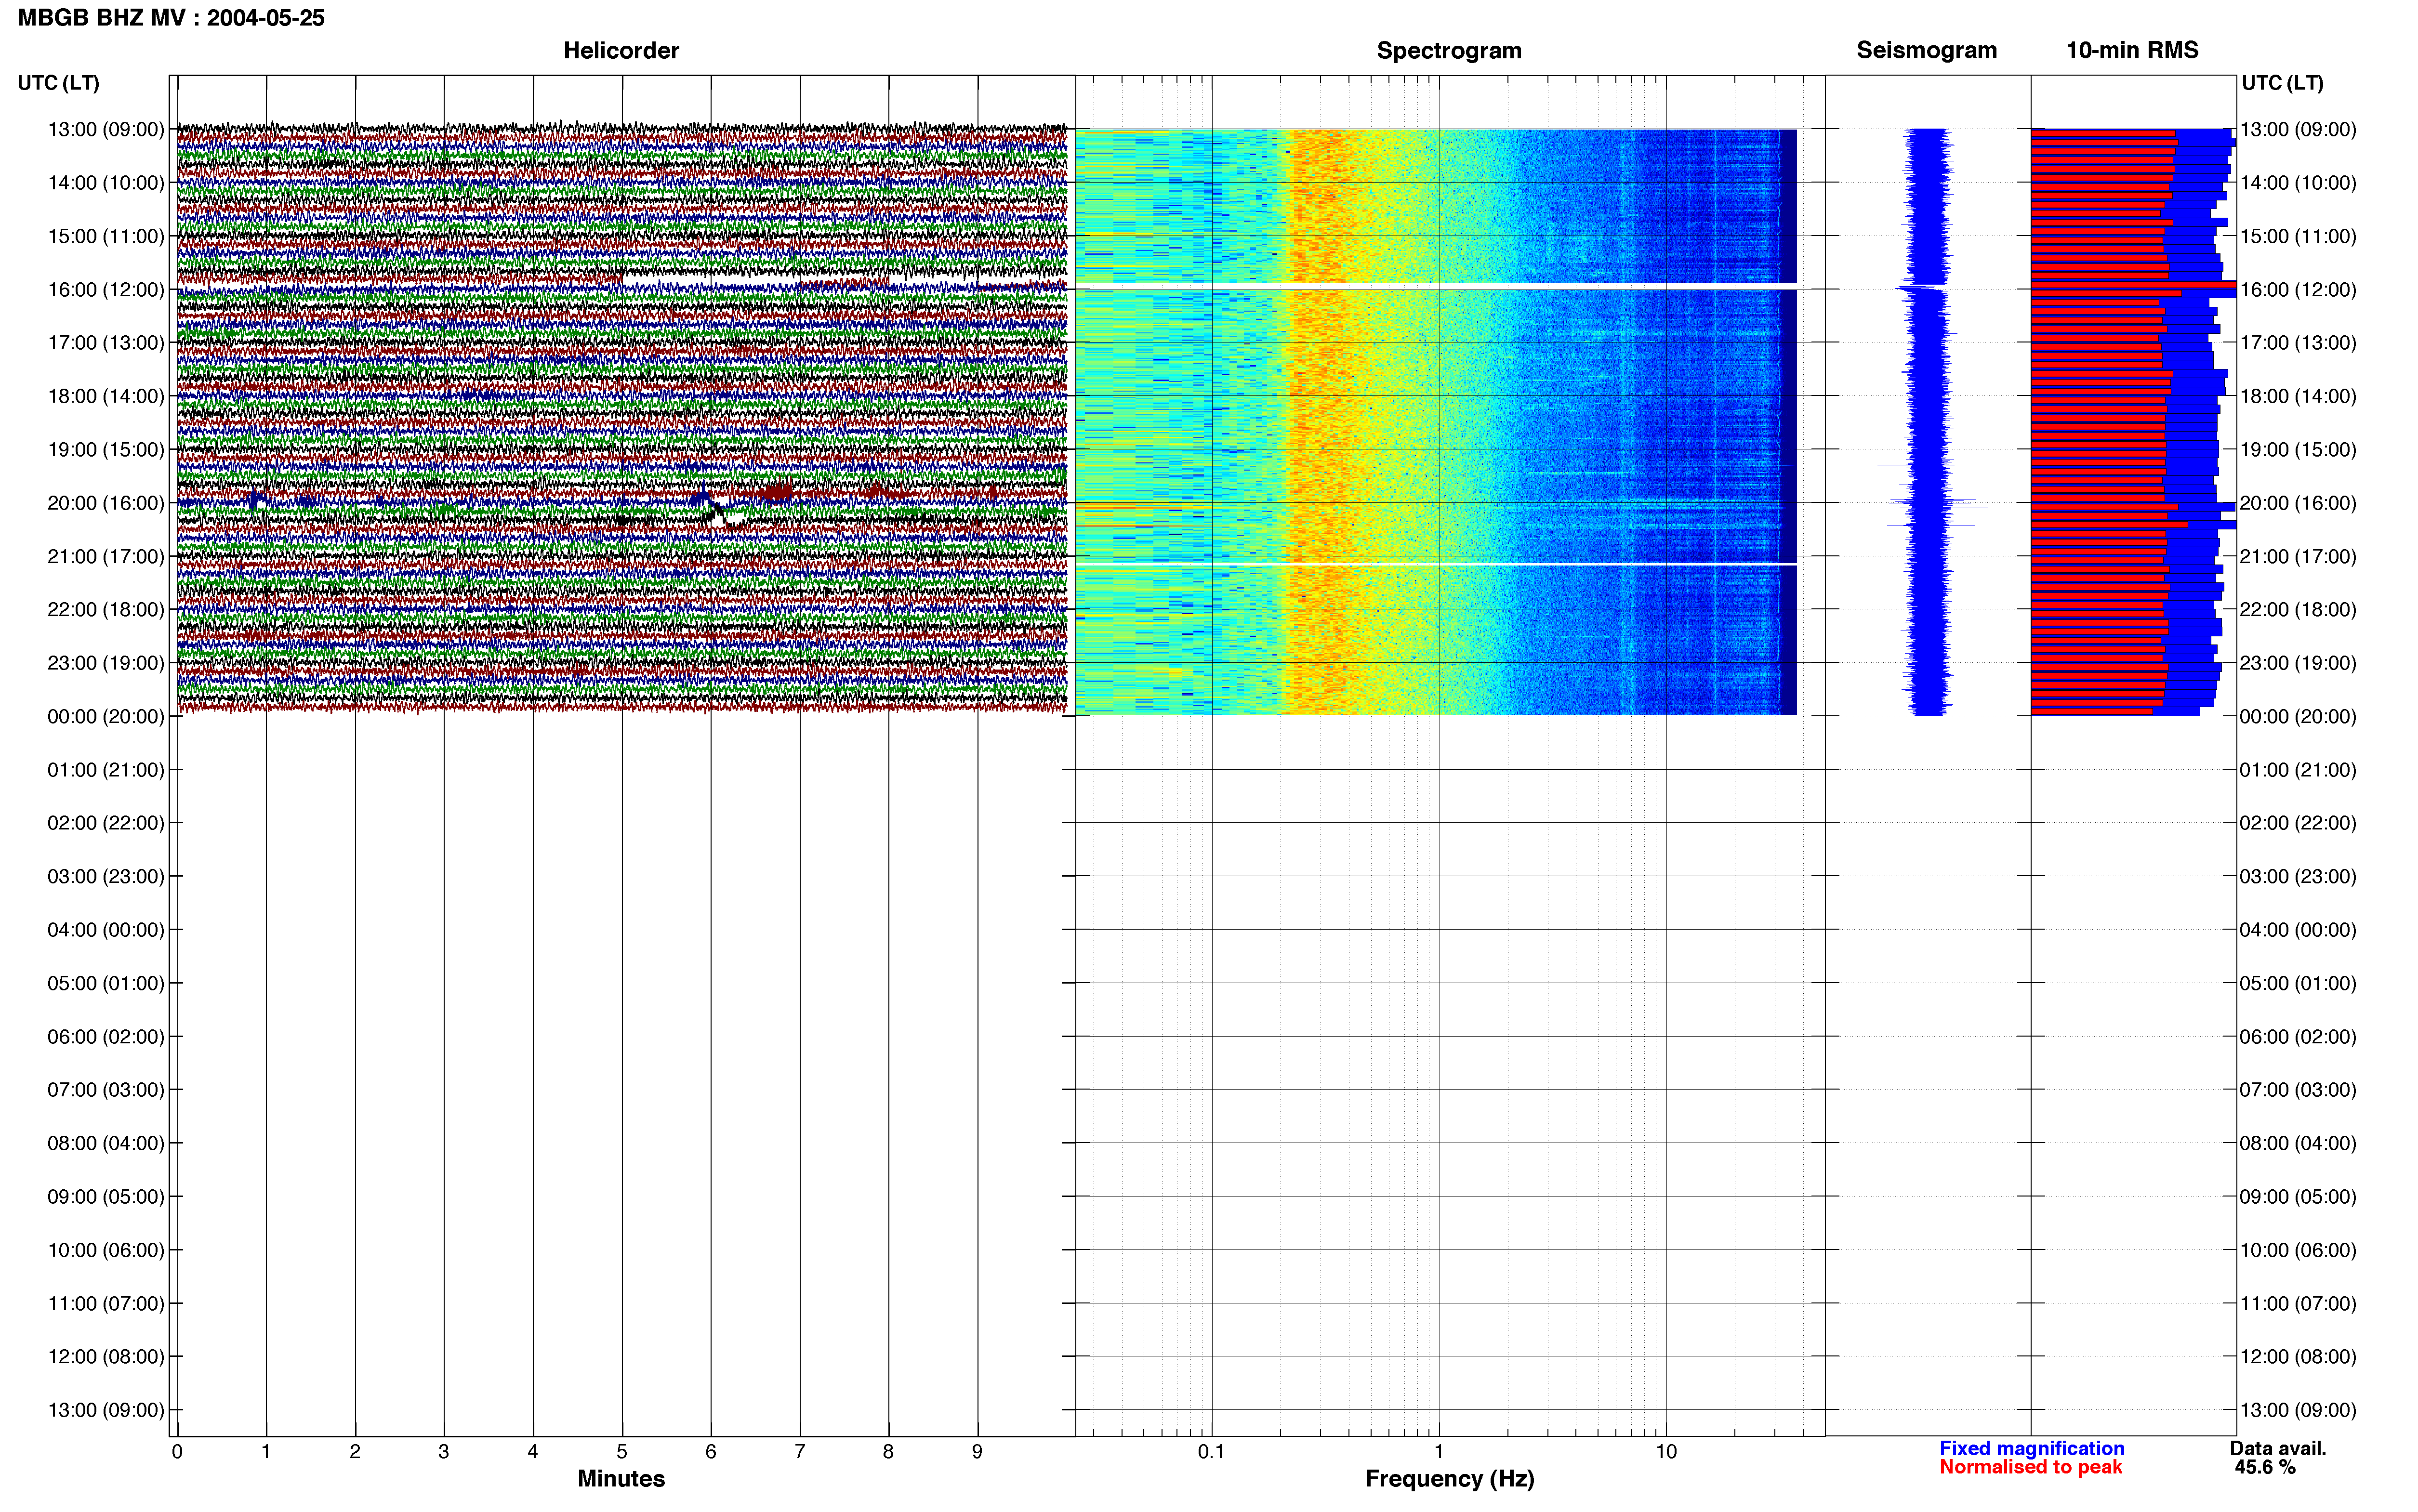Click minute tick '0' on helicorder axis

click(177, 1452)
